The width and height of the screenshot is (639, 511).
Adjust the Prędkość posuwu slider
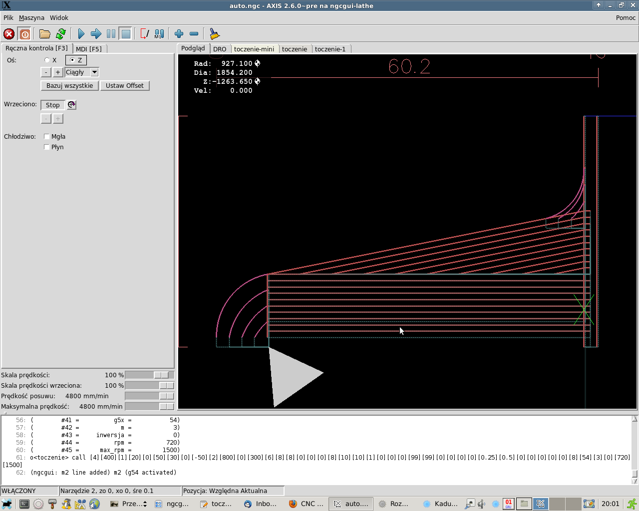pos(150,396)
